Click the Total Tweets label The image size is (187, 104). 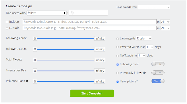click(x=14, y=60)
